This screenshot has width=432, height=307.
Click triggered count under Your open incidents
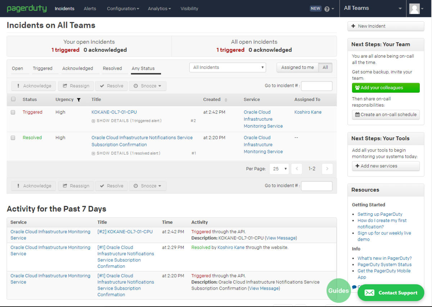tap(65, 50)
